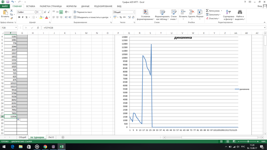The image size is (267, 150).
Task: Click the Вставить cells icon
Action: pos(183,12)
